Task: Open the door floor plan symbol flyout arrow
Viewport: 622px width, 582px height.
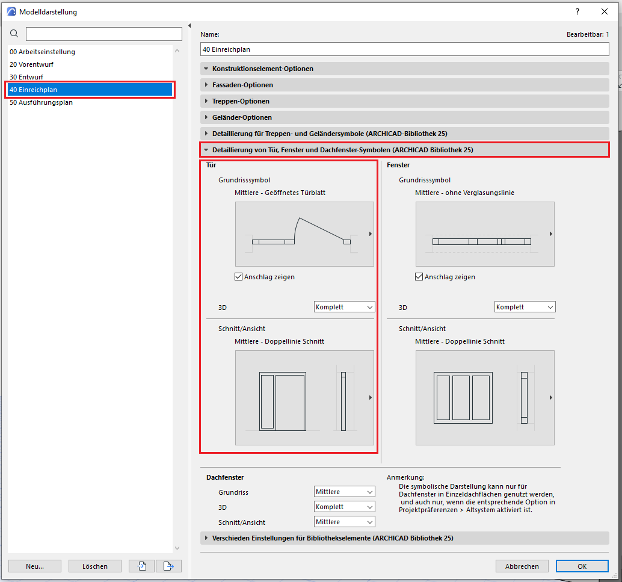Action: pyautogui.click(x=371, y=234)
